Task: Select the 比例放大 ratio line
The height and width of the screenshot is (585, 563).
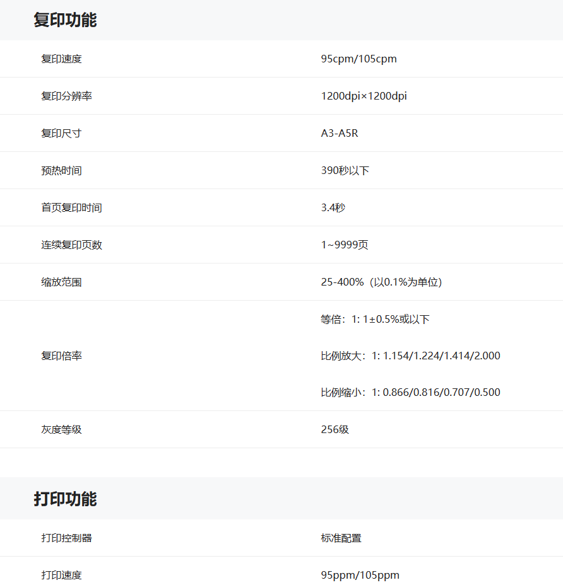Action: pyautogui.click(x=410, y=356)
